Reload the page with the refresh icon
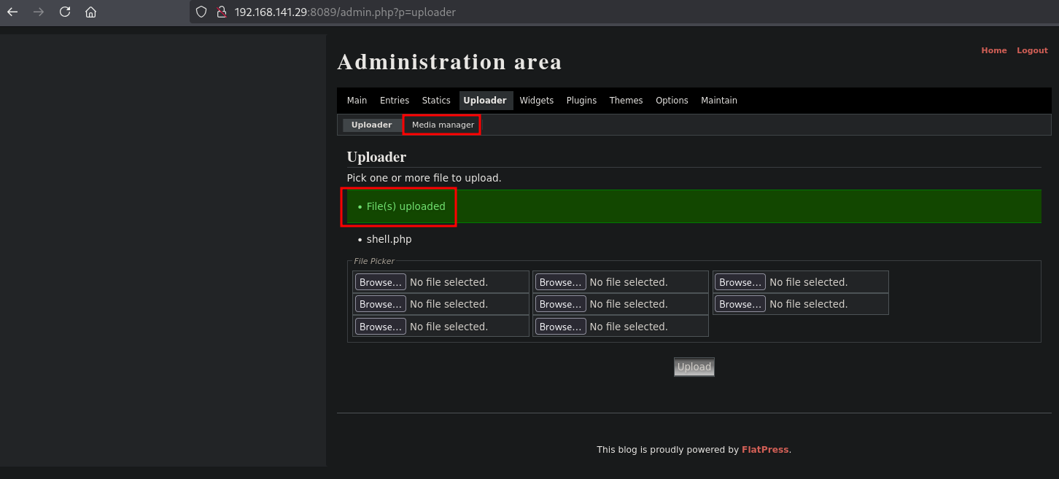The width and height of the screenshot is (1059, 479). tap(65, 12)
